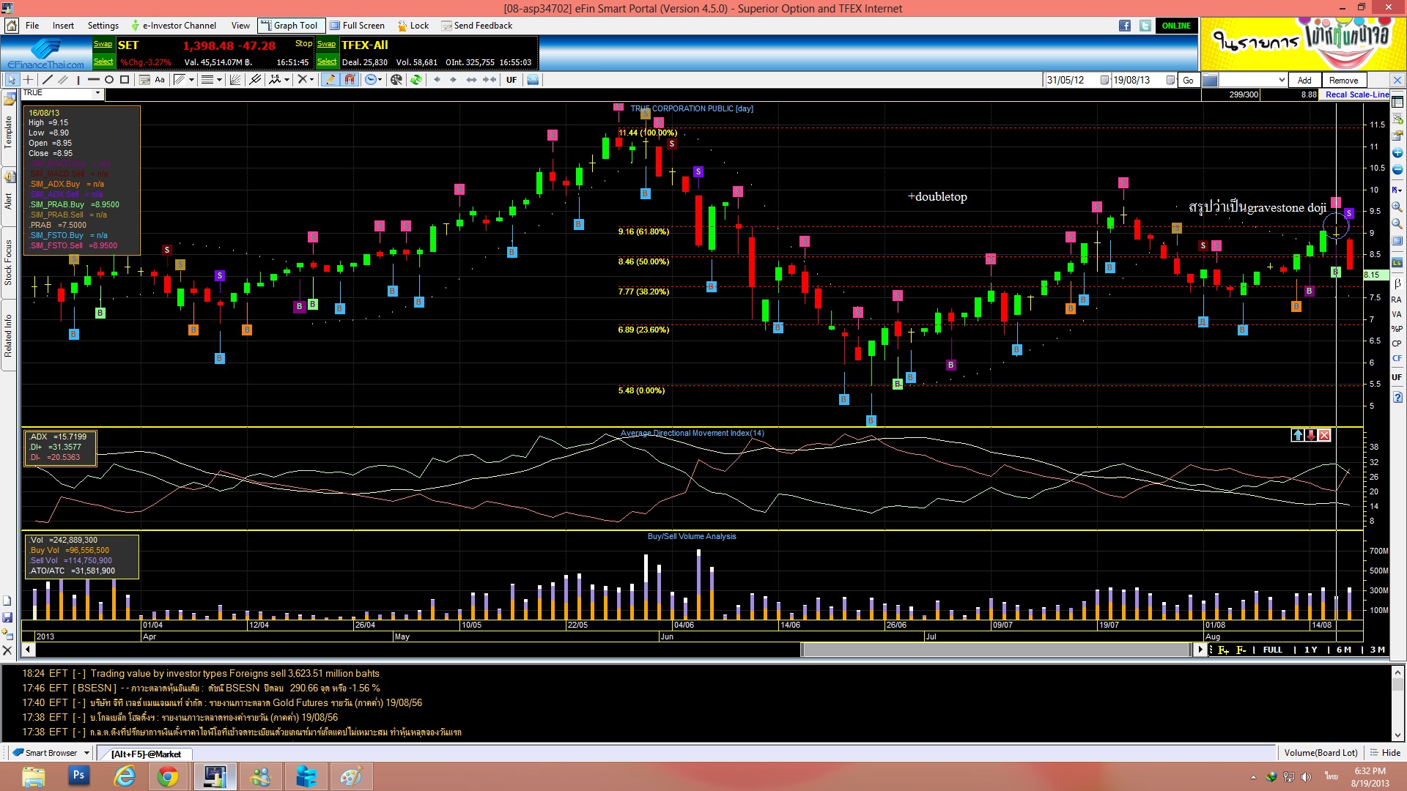Open the Insert menu

[63, 26]
